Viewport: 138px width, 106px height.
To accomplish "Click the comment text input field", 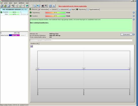I will coord(81,40).
